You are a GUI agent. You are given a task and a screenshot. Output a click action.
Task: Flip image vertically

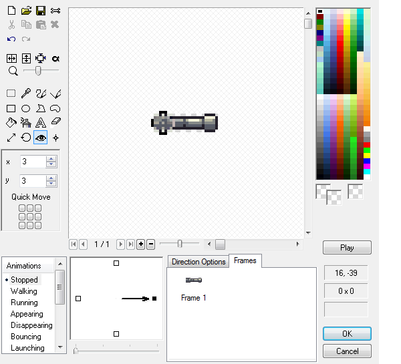coord(26,59)
